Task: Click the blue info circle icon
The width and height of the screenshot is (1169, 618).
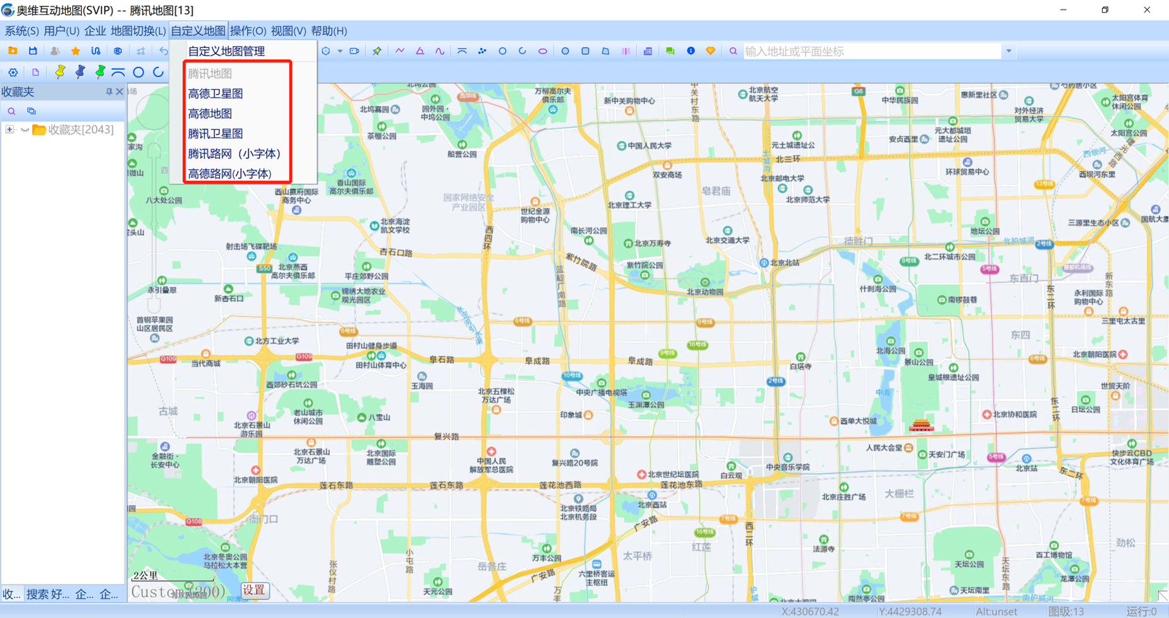Action: tap(691, 51)
